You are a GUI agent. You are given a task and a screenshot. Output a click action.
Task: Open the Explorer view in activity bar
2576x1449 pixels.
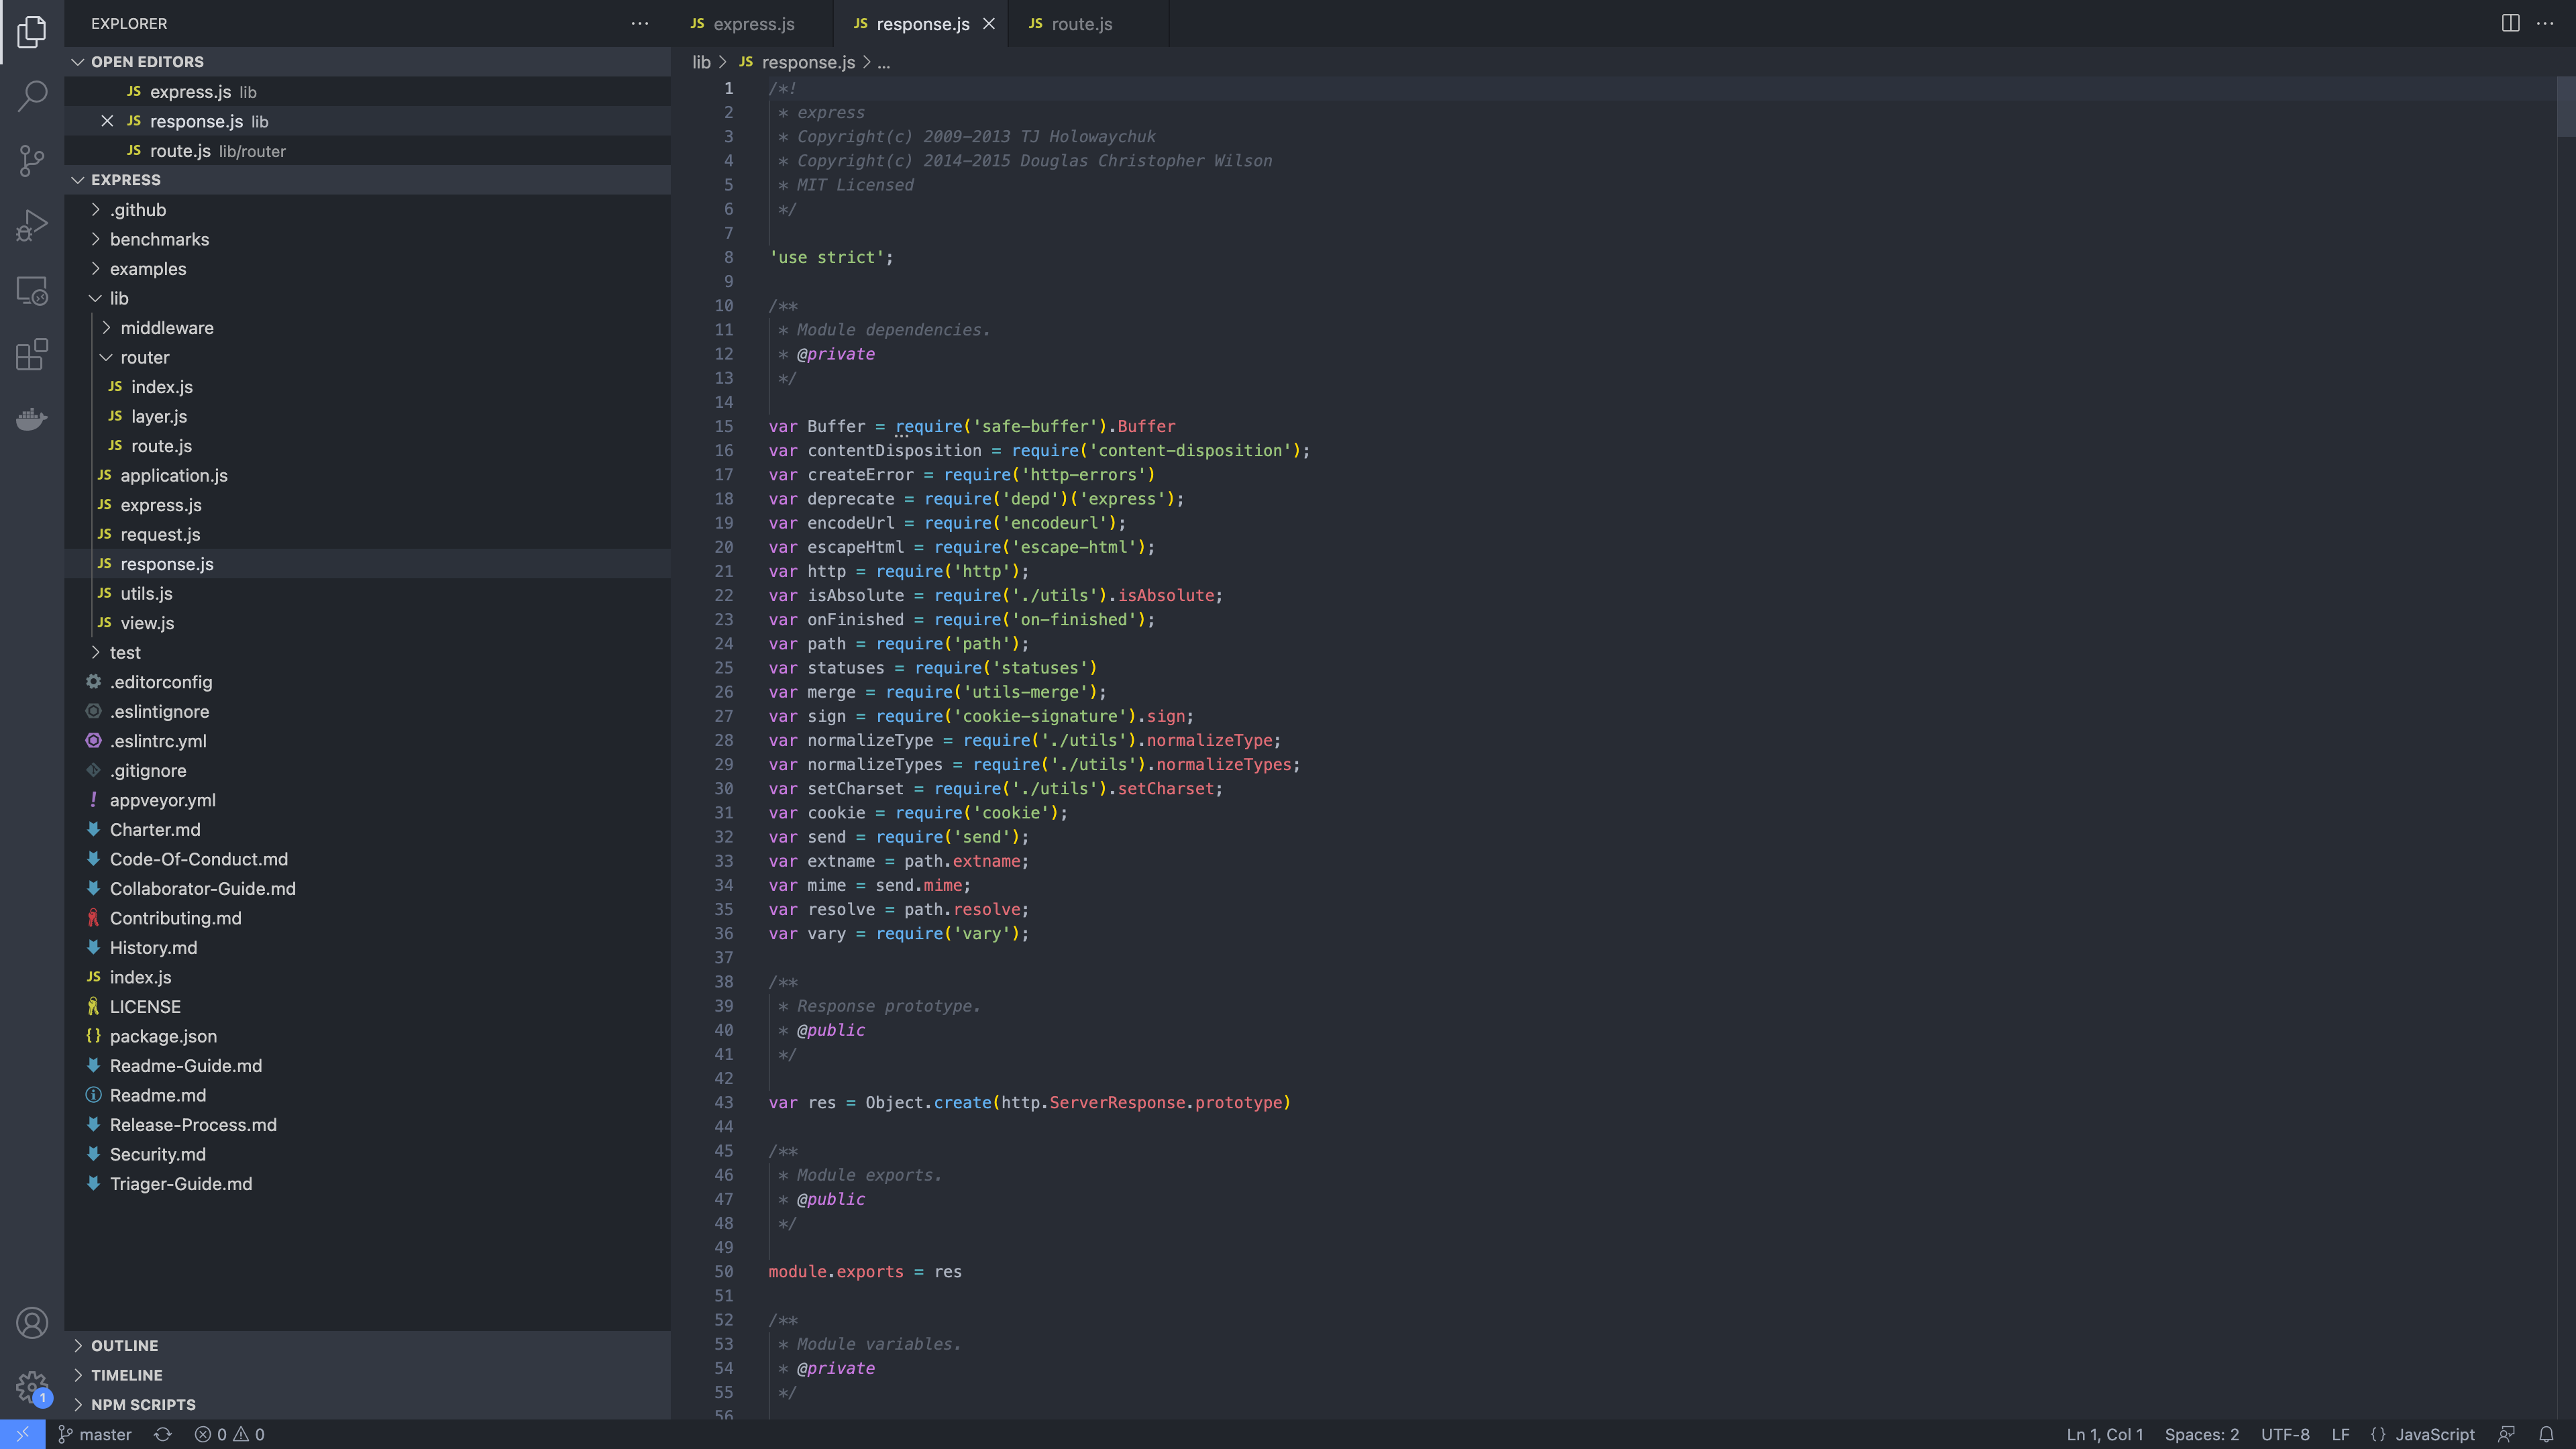[x=32, y=32]
